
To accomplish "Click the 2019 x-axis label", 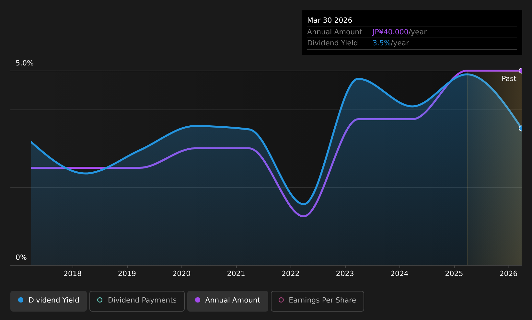I will click(127, 274).
